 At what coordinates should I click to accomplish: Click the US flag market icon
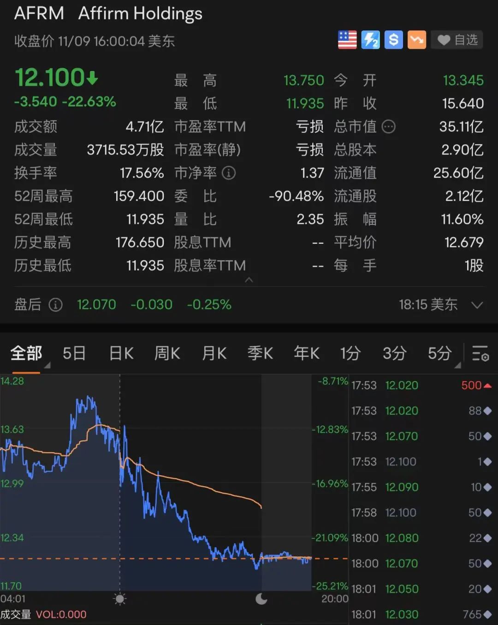click(347, 40)
